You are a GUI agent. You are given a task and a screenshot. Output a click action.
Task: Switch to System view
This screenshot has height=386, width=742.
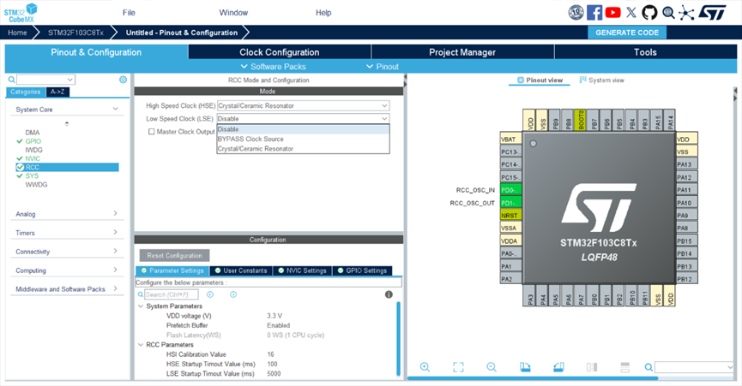click(x=602, y=80)
